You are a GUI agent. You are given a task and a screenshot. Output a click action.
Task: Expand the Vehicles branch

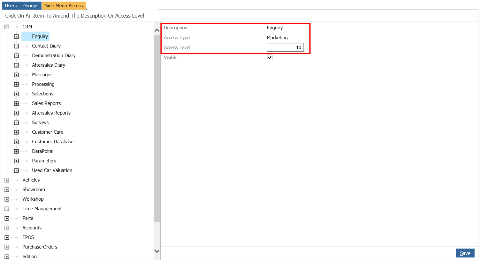pos(7,180)
